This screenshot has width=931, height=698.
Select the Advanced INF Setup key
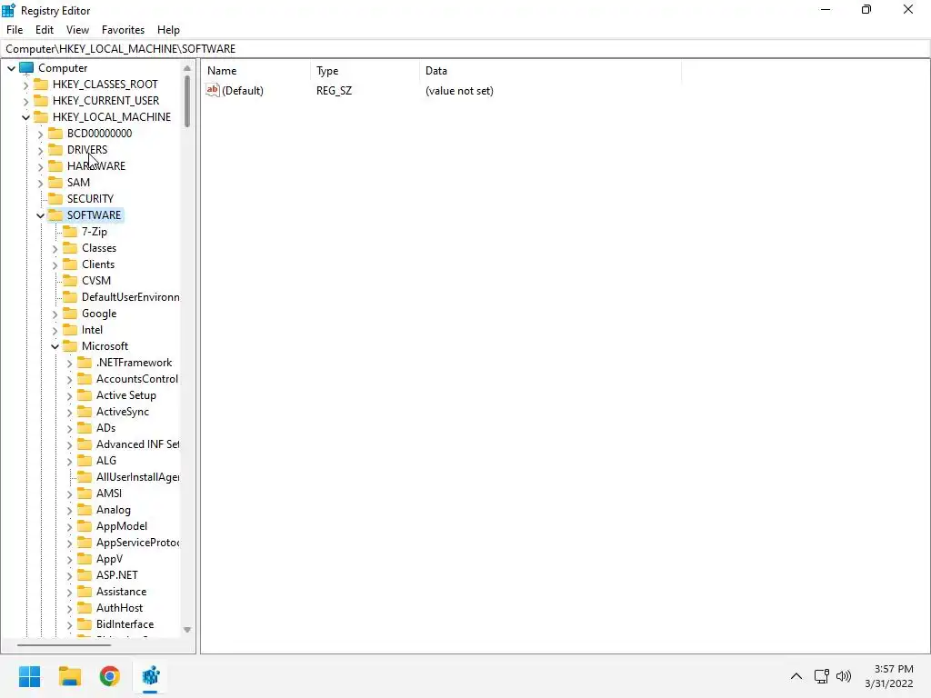(138, 444)
